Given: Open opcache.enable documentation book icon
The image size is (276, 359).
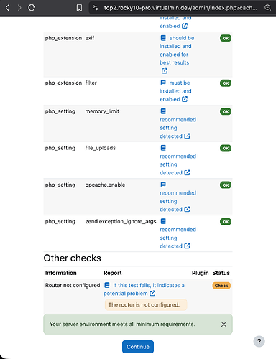Looking at the screenshot, I should click(x=163, y=185).
